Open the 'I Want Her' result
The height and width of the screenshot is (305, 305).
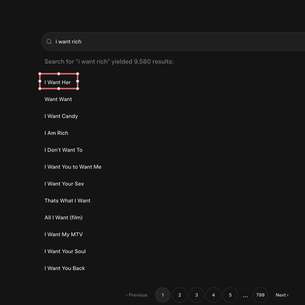point(57,82)
